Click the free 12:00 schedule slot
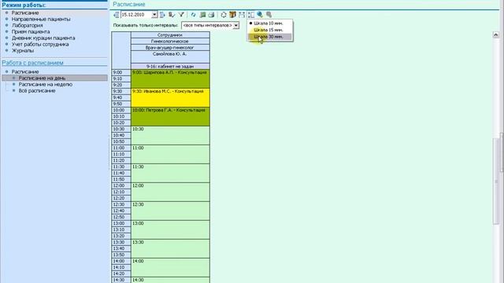 170,192
